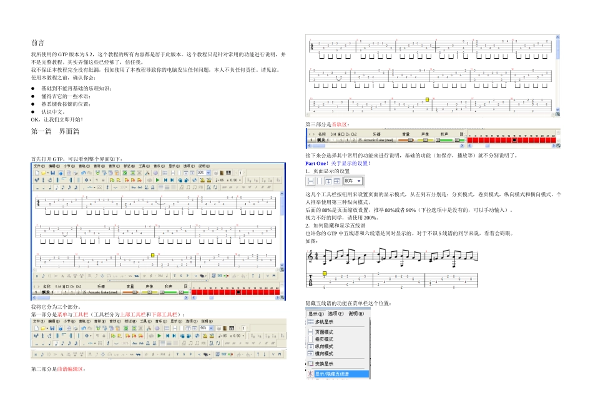Click page number 1 field in full GTP window

(x=240, y=172)
